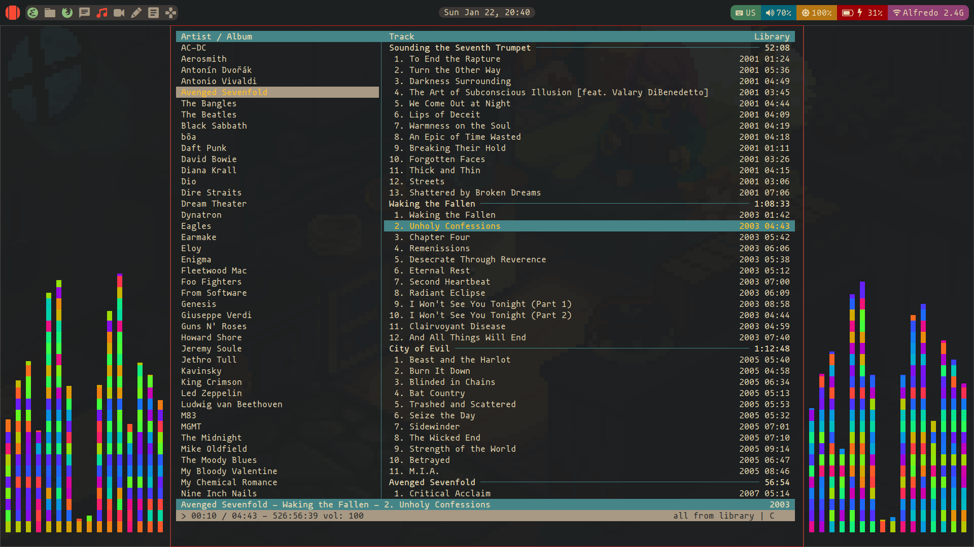
Task: Select artist Avenged Sevenfold from list
Action: (224, 92)
